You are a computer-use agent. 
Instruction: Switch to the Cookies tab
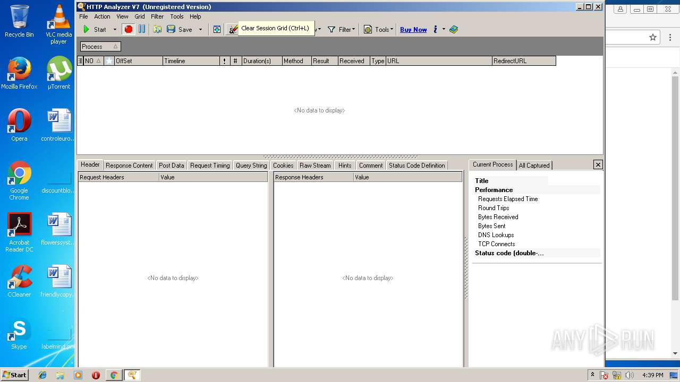tap(283, 166)
